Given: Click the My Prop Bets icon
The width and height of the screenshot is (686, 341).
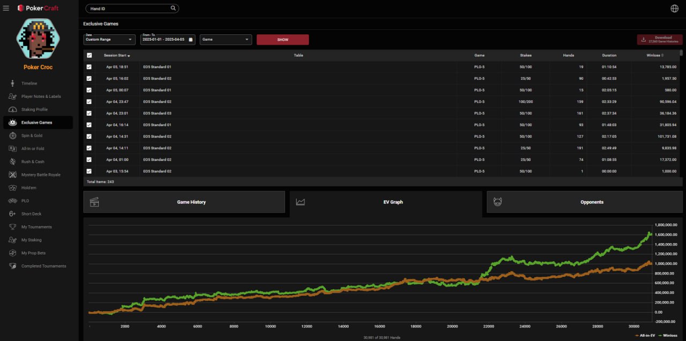Looking at the screenshot, I should tap(12, 253).
